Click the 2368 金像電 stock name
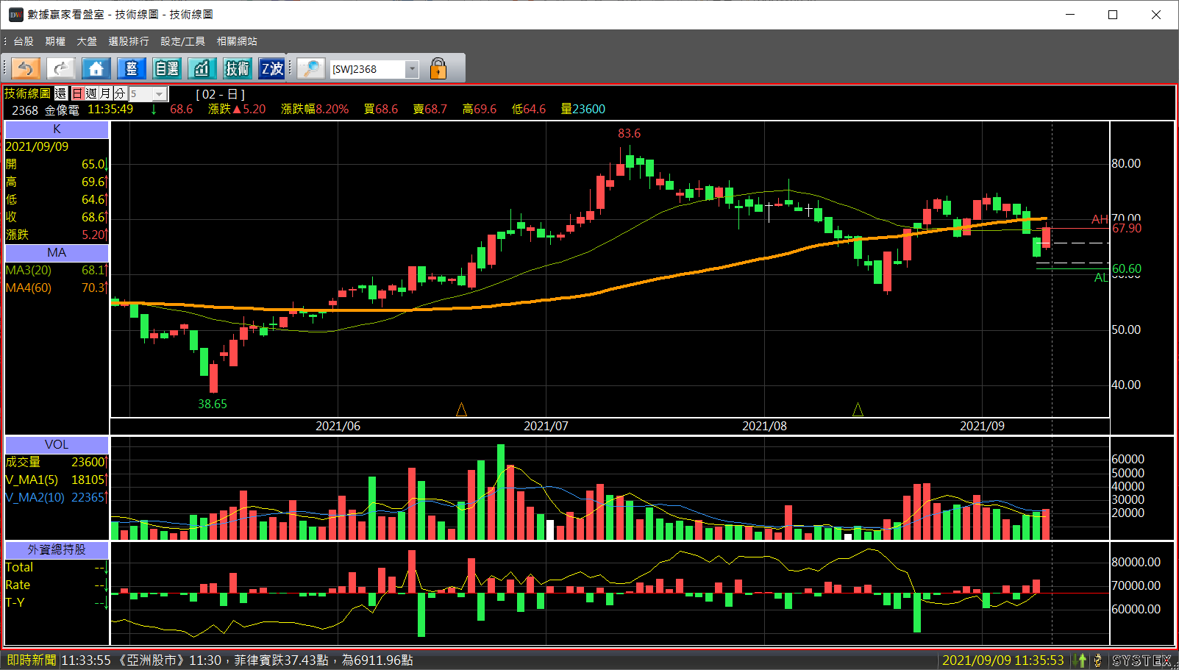The height and width of the screenshot is (670, 1179). (x=46, y=110)
